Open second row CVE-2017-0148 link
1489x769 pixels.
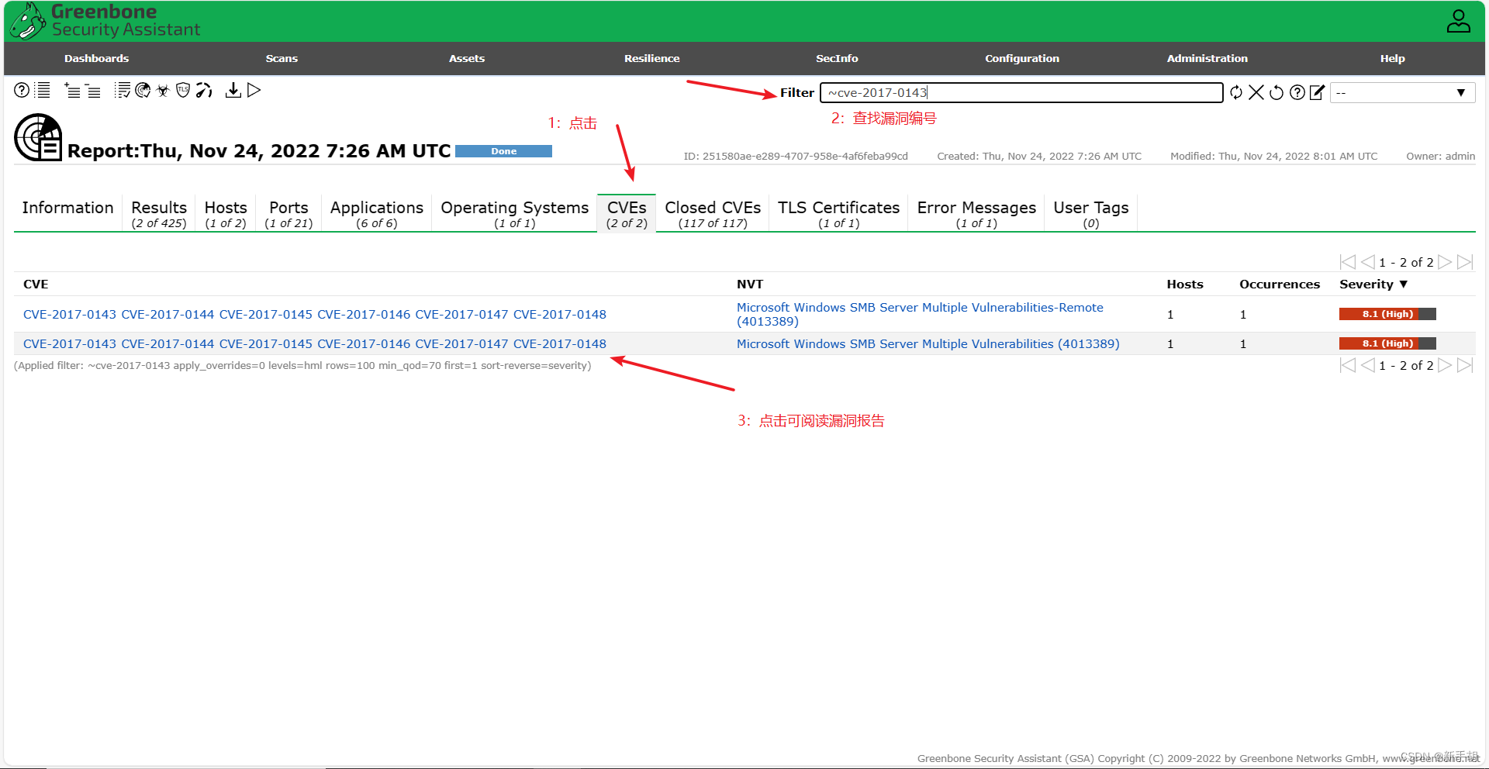tap(560, 343)
